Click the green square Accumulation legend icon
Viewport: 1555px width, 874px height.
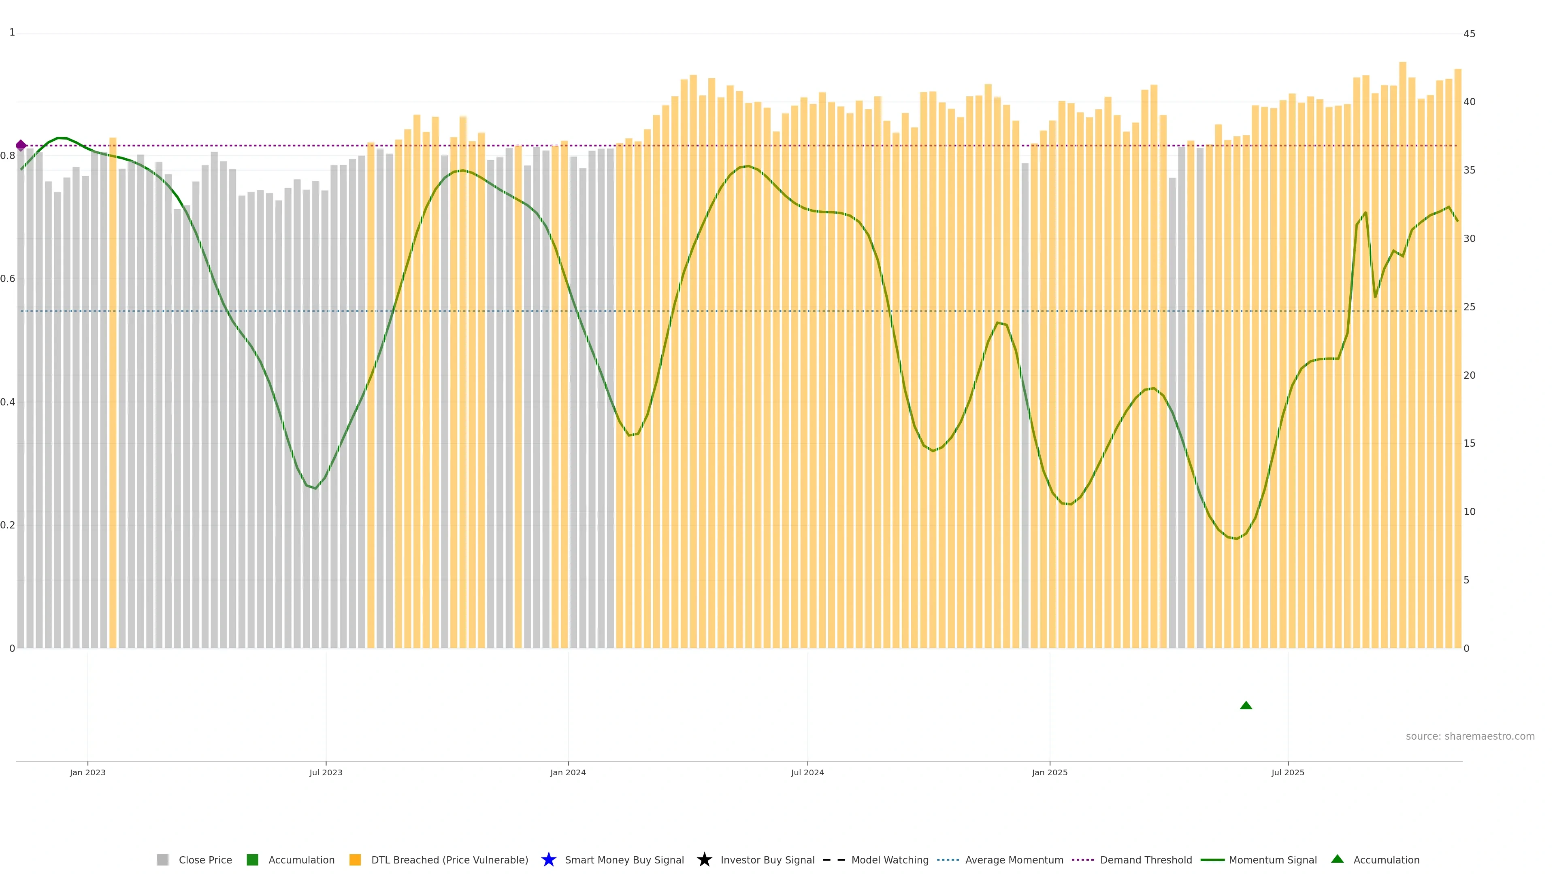252,859
